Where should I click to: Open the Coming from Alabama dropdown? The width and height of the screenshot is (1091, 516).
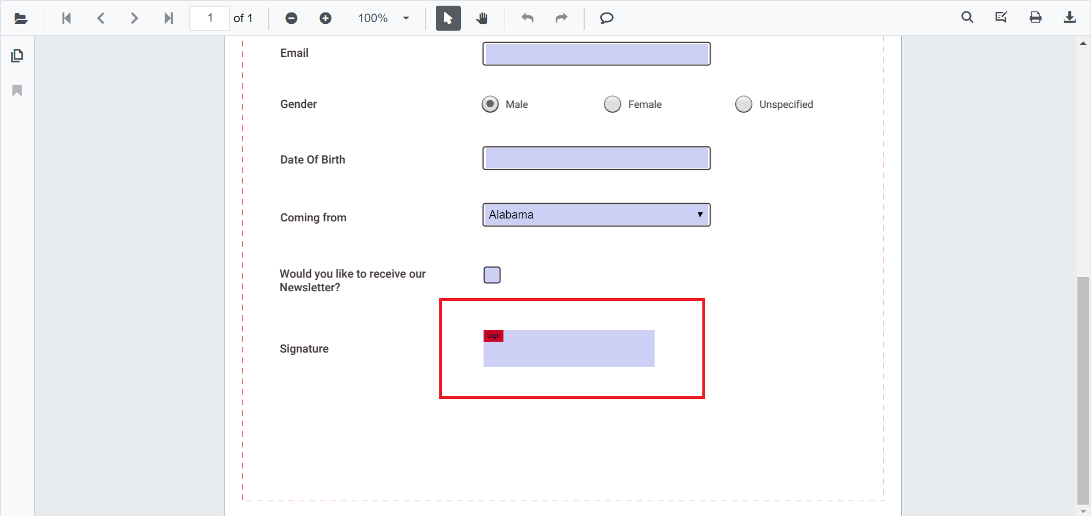(597, 215)
